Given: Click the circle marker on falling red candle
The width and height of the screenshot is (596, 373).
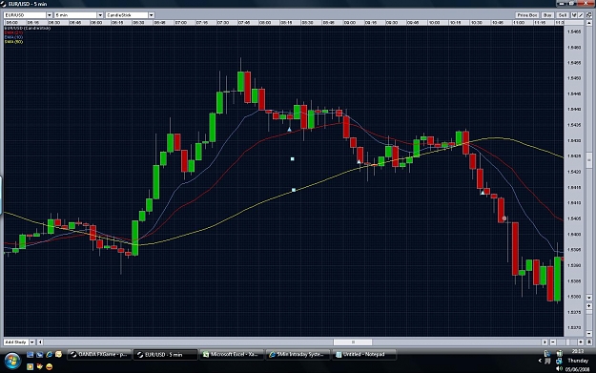Looking at the screenshot, I should pos(504,218).
